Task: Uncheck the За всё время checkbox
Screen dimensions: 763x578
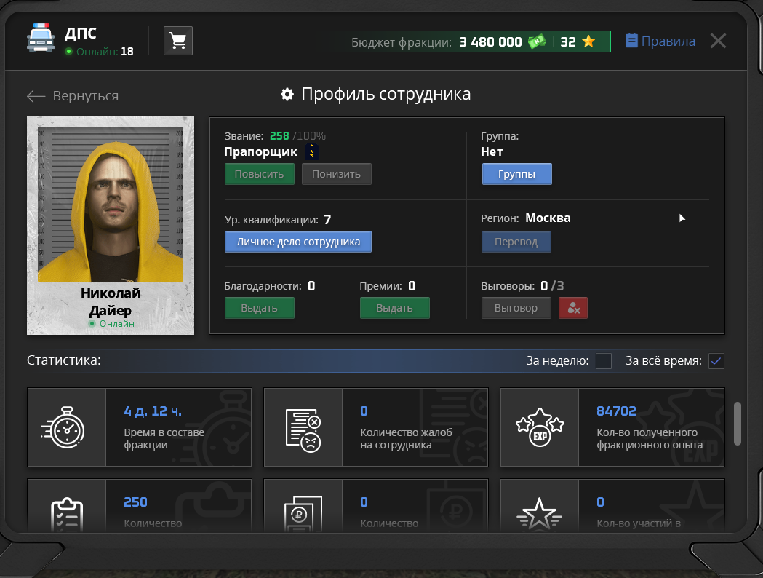Action: [x=716, y=361]
